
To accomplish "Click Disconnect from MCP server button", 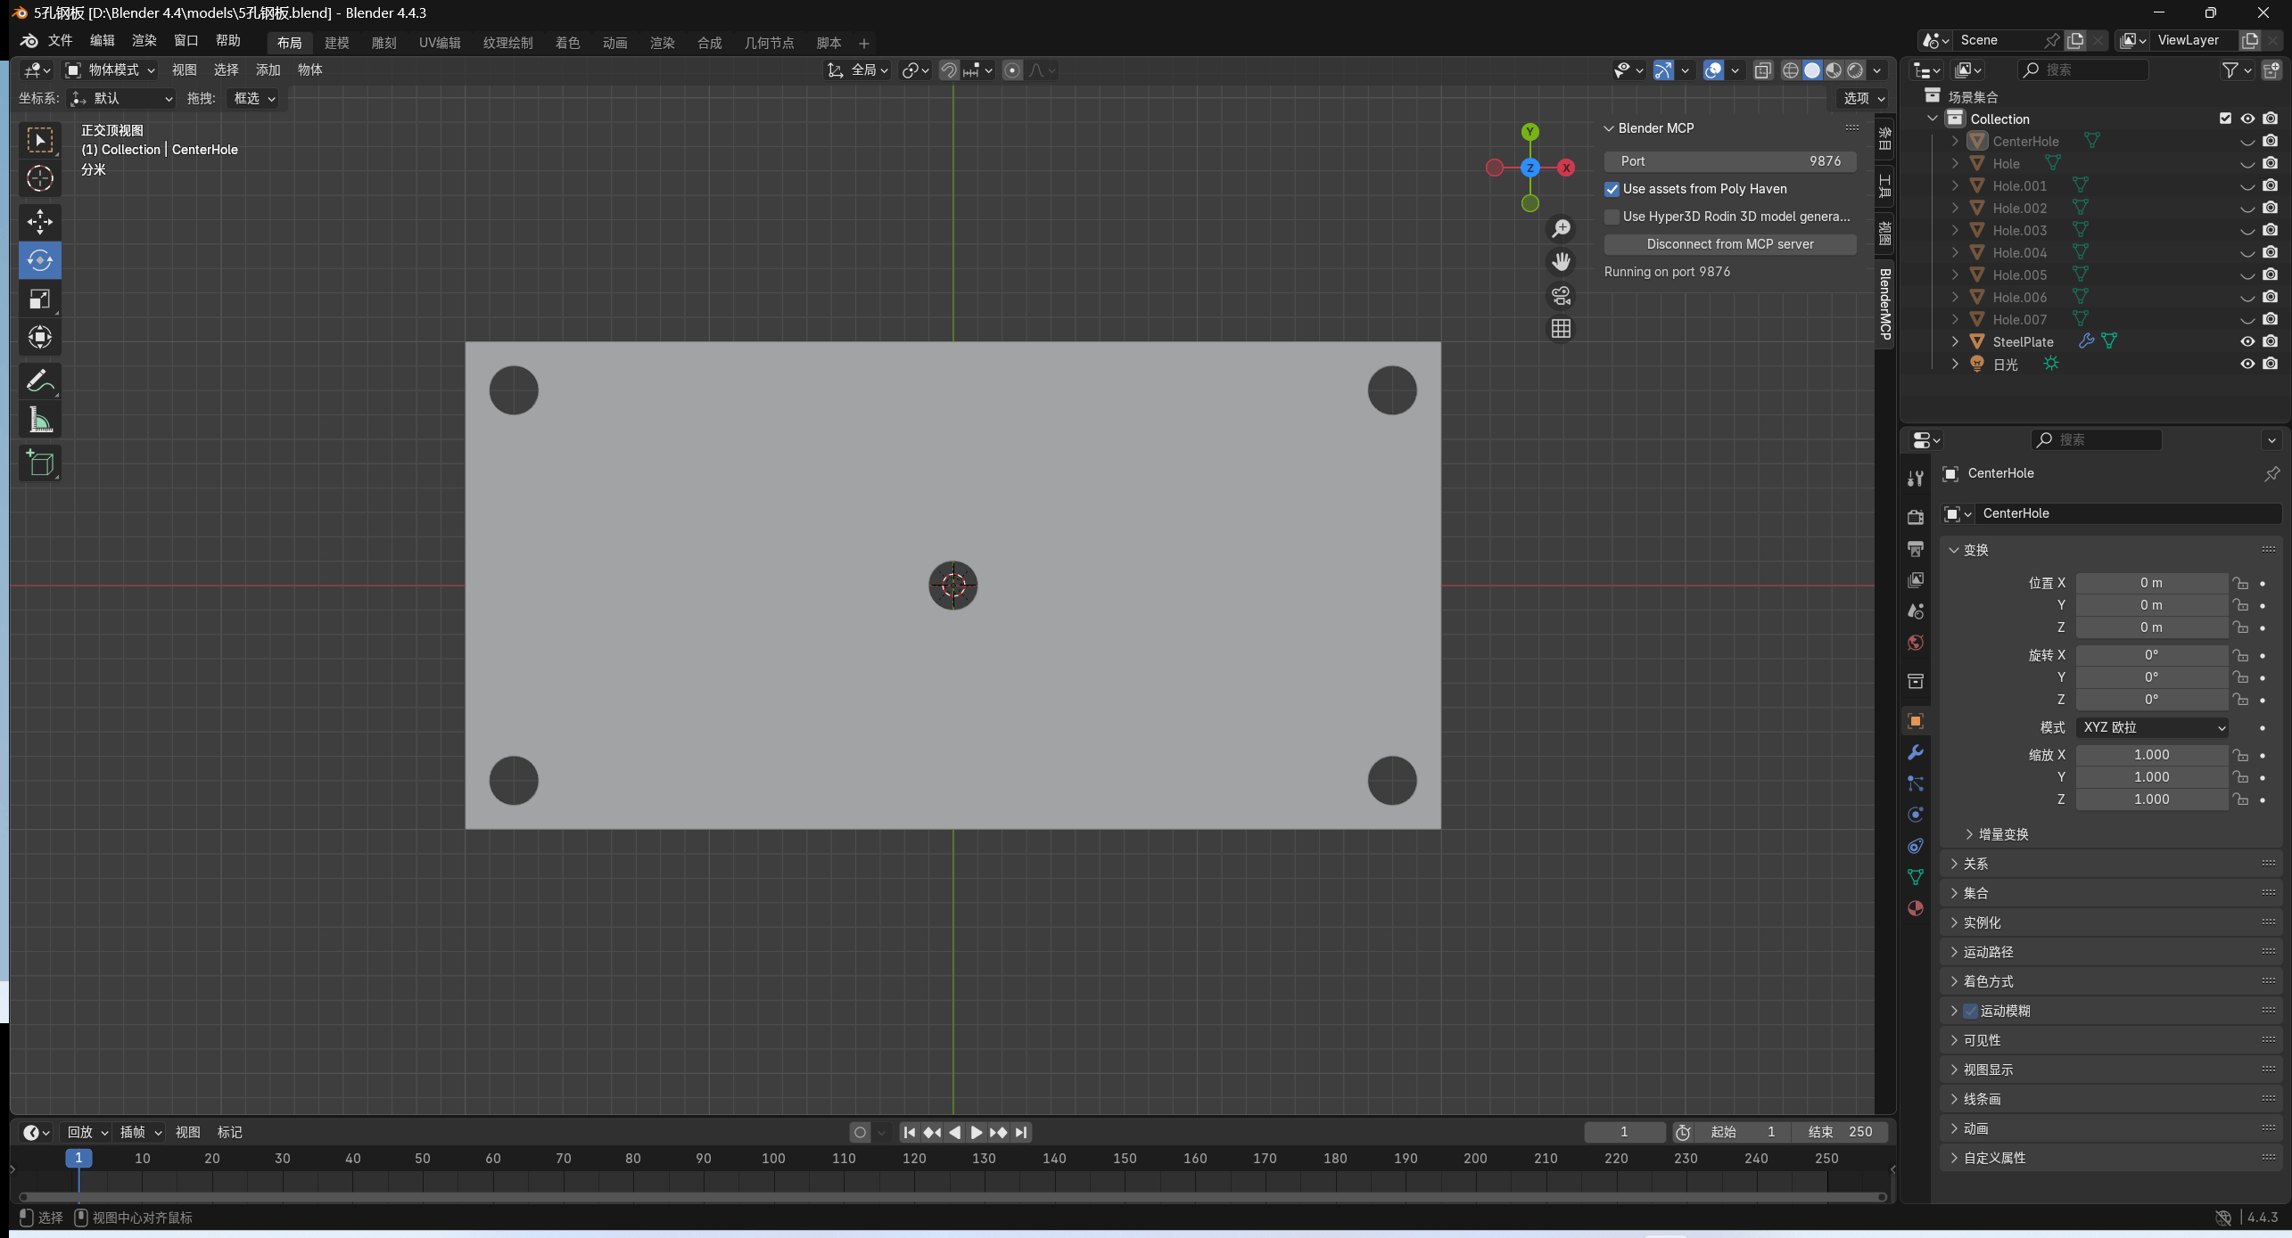I will coord(1729,244).
